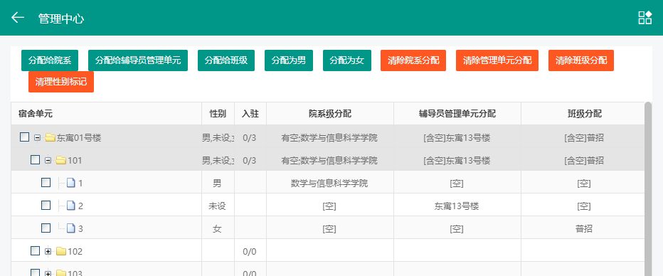This screenshot has width=663, height=276.
Task: Collapse the 东寓01号楼 tree node
Action: point(37,138)
